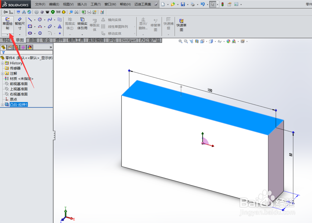Image resolution: width=312 pixels, height=223 pixels.
Task: Select the Polygon sketch tool
Action: click(x=40, y=33)
